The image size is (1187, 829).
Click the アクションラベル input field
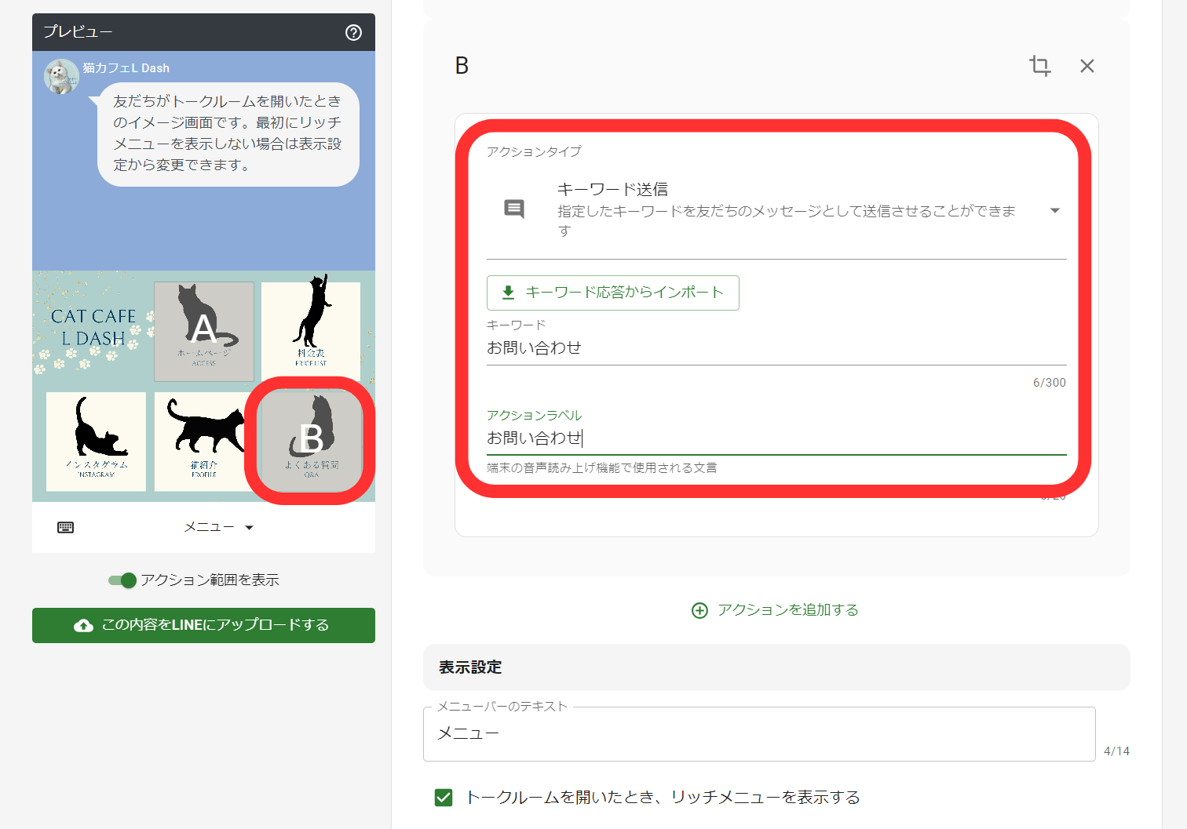707,438
